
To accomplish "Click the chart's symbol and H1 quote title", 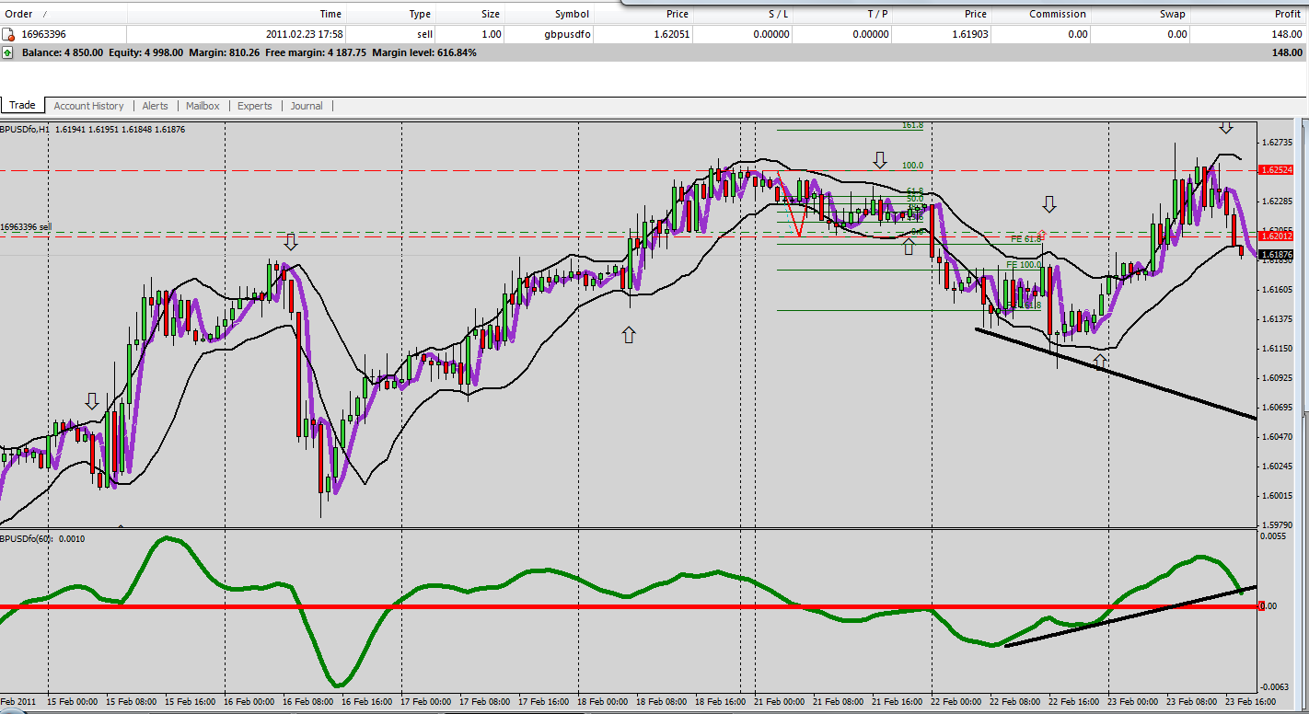I will (92, 130).
